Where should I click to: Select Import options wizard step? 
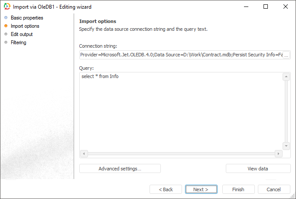coord(25,26)
